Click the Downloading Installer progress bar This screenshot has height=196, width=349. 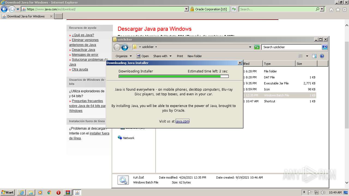pyautogui.click(x=174, y=76)
